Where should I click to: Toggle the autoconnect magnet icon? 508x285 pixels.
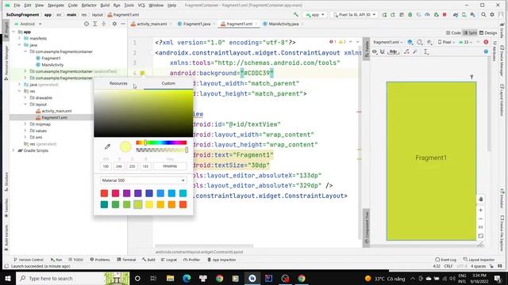coord(383,51)
